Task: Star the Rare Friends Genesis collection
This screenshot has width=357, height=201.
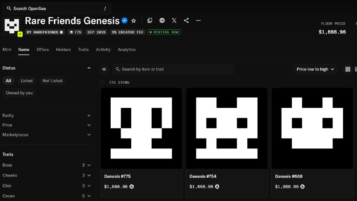Action: [133, 21]
